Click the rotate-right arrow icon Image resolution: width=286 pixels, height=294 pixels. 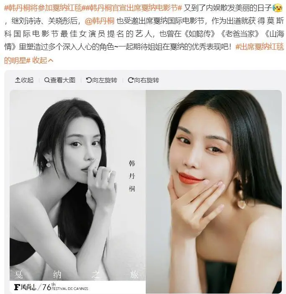(131, 80)
